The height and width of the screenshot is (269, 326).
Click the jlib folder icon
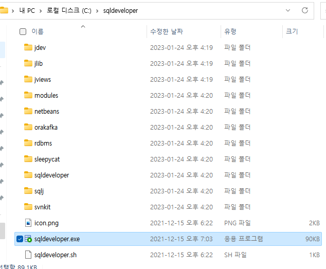tap(28, 63)
